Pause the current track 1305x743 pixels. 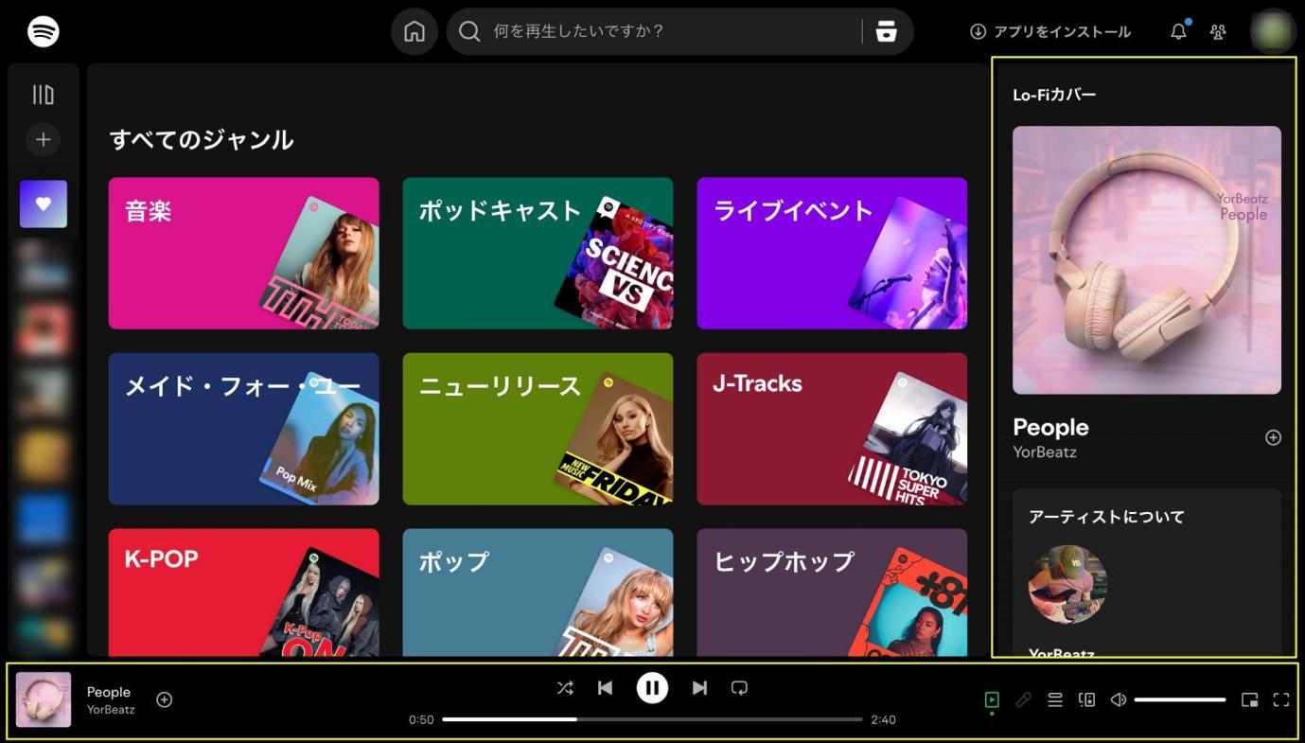(652, 688)
